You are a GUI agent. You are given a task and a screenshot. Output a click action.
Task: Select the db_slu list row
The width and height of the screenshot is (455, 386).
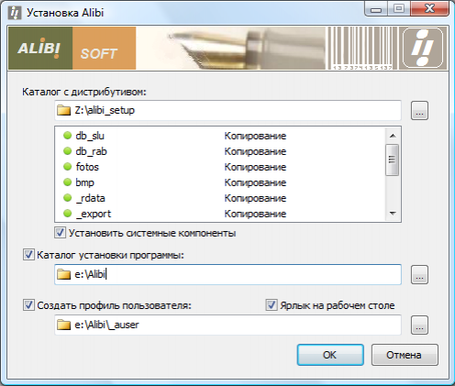pyautogui.click(x=220, y=136)
